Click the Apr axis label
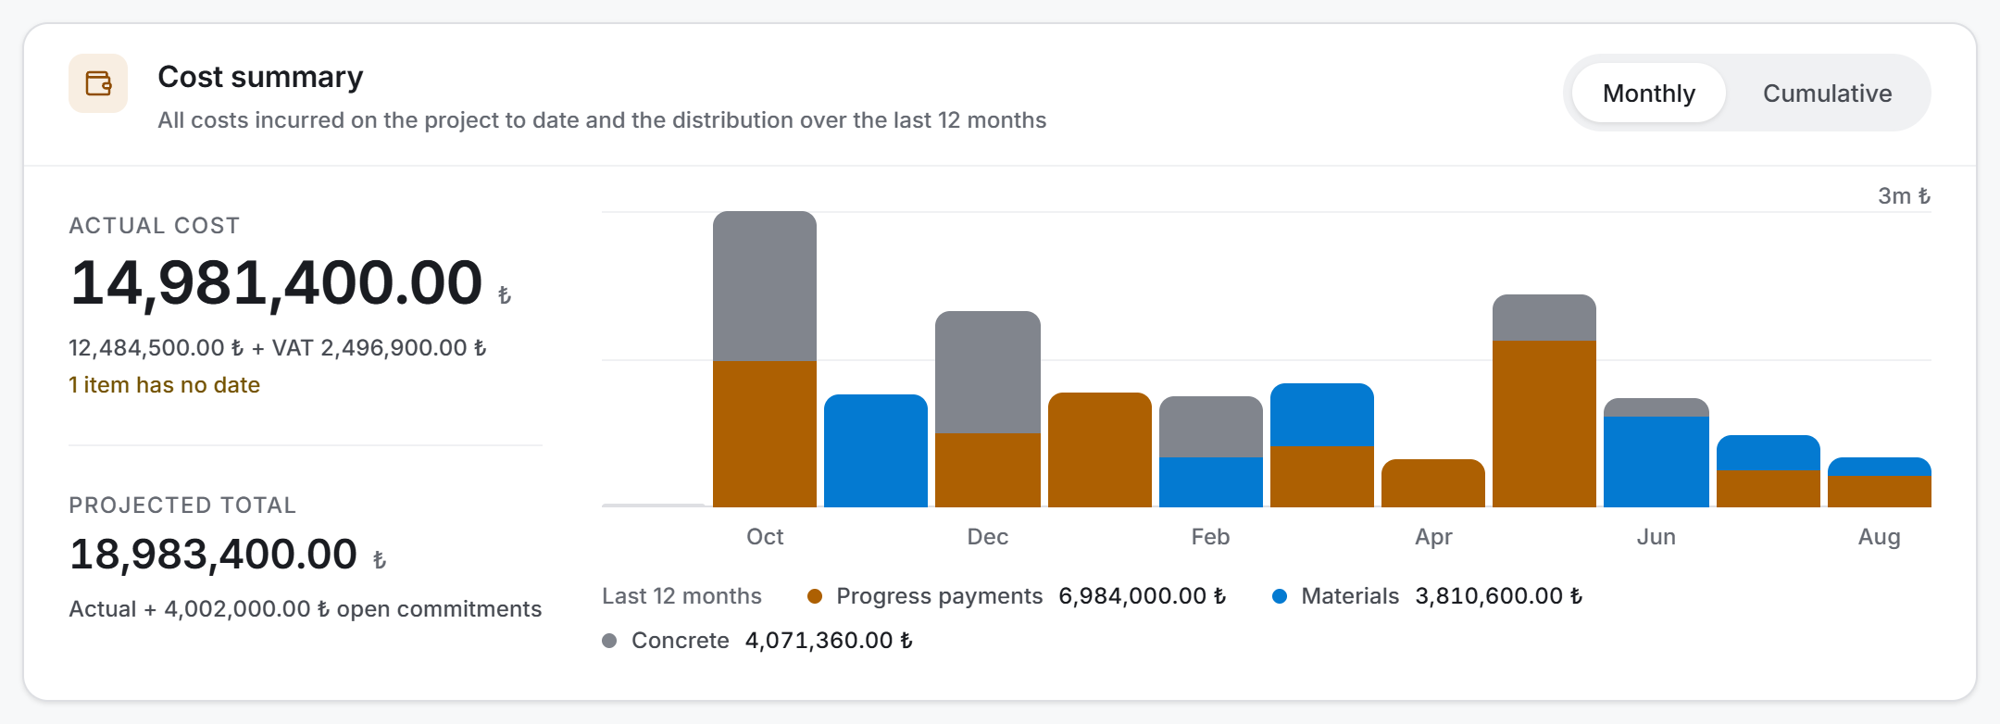2000x724 pixels. click(x=1433, y=537)
